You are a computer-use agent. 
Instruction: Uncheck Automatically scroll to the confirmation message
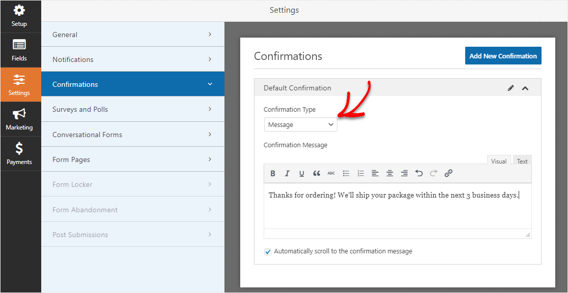(268, 252)
